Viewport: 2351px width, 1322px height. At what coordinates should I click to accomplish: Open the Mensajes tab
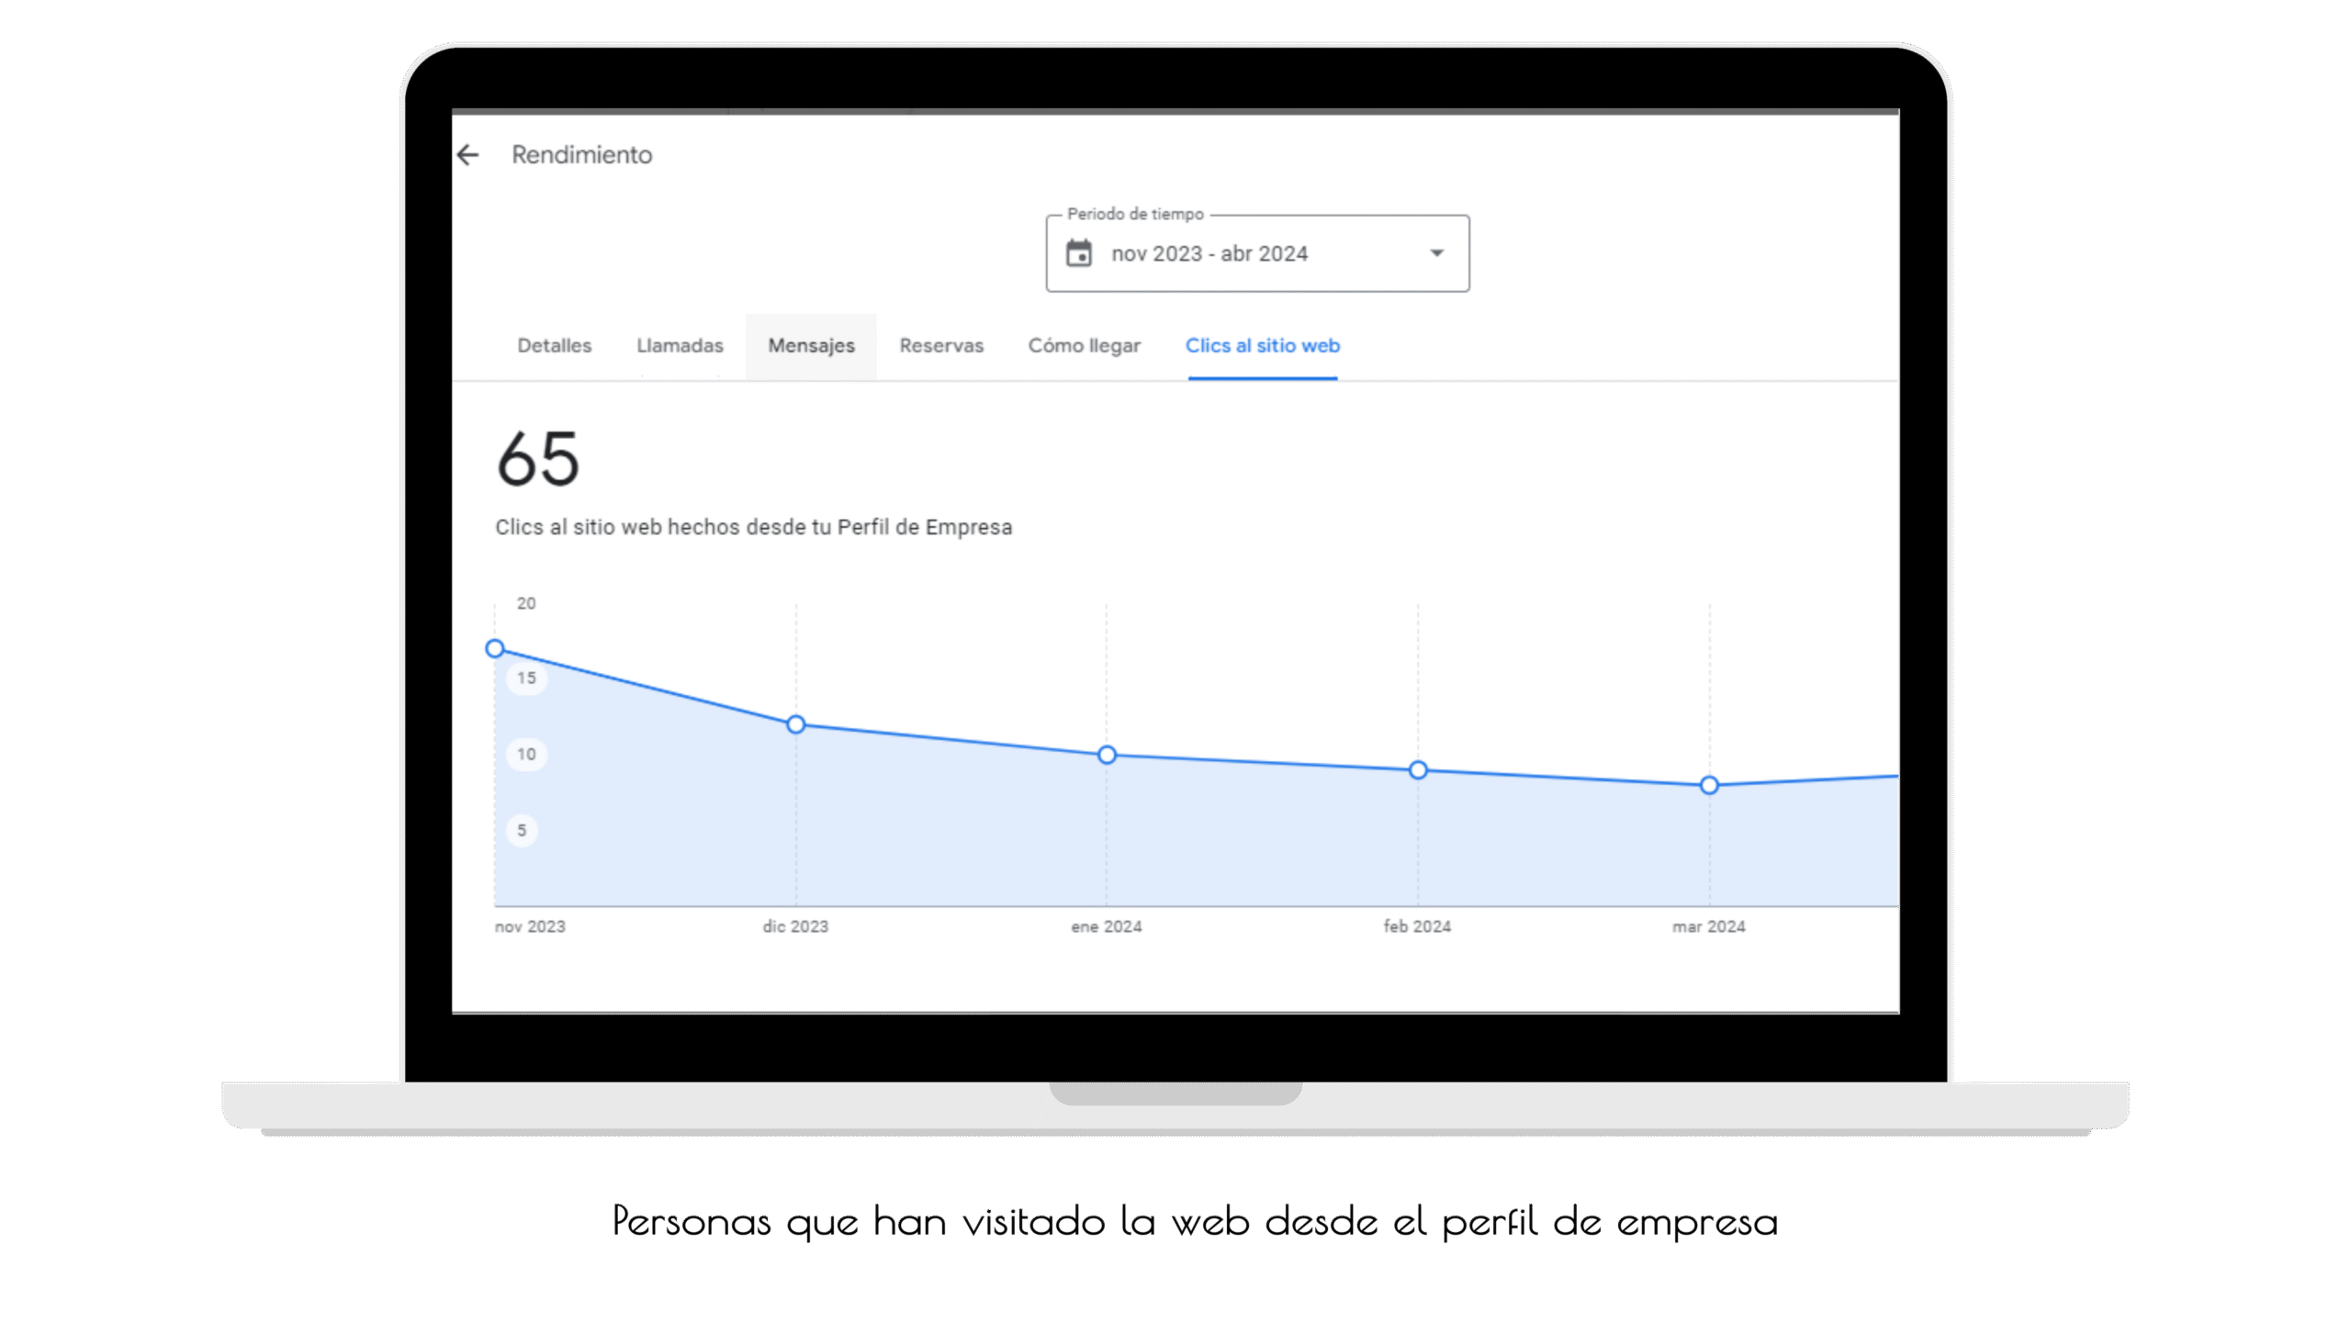point(811,346)
